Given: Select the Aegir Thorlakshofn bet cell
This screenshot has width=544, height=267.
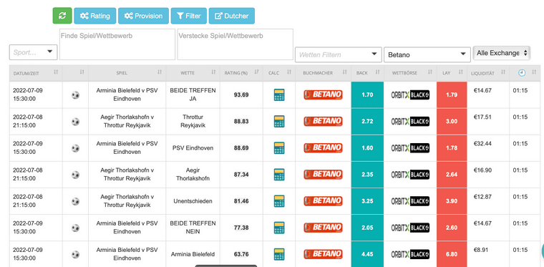Looking at the screenshot, I should tap(193, 175).
